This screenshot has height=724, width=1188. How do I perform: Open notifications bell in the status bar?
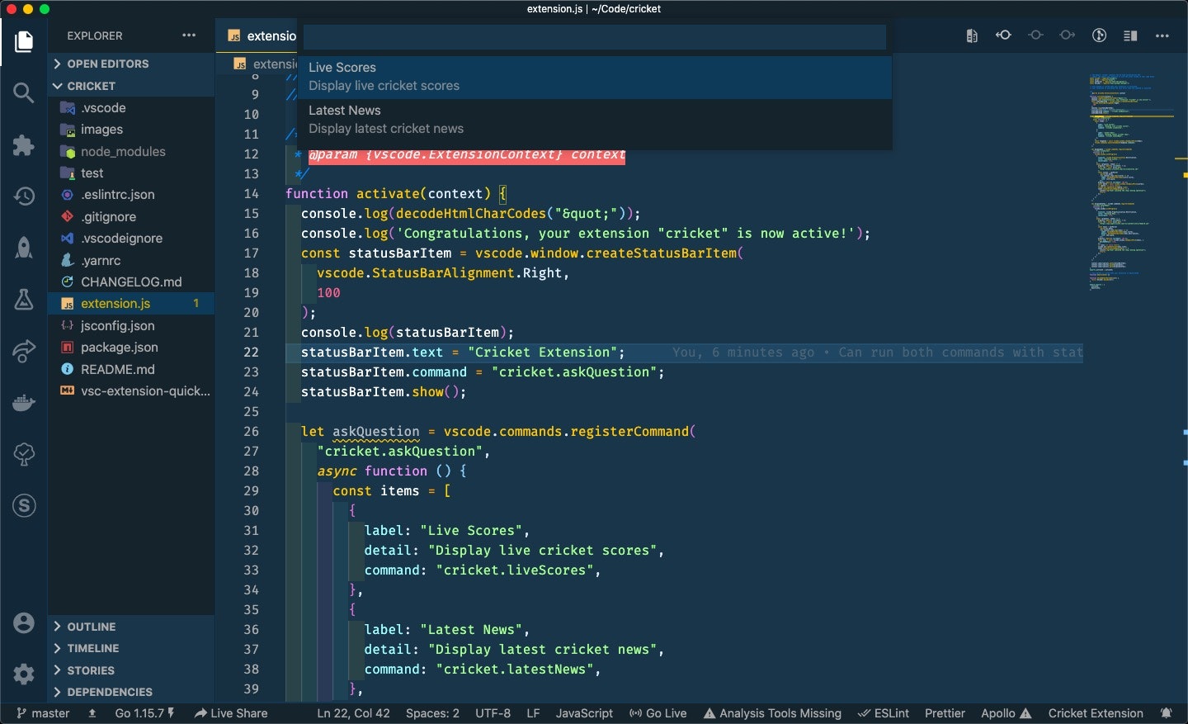click(x=1167, y=713)
